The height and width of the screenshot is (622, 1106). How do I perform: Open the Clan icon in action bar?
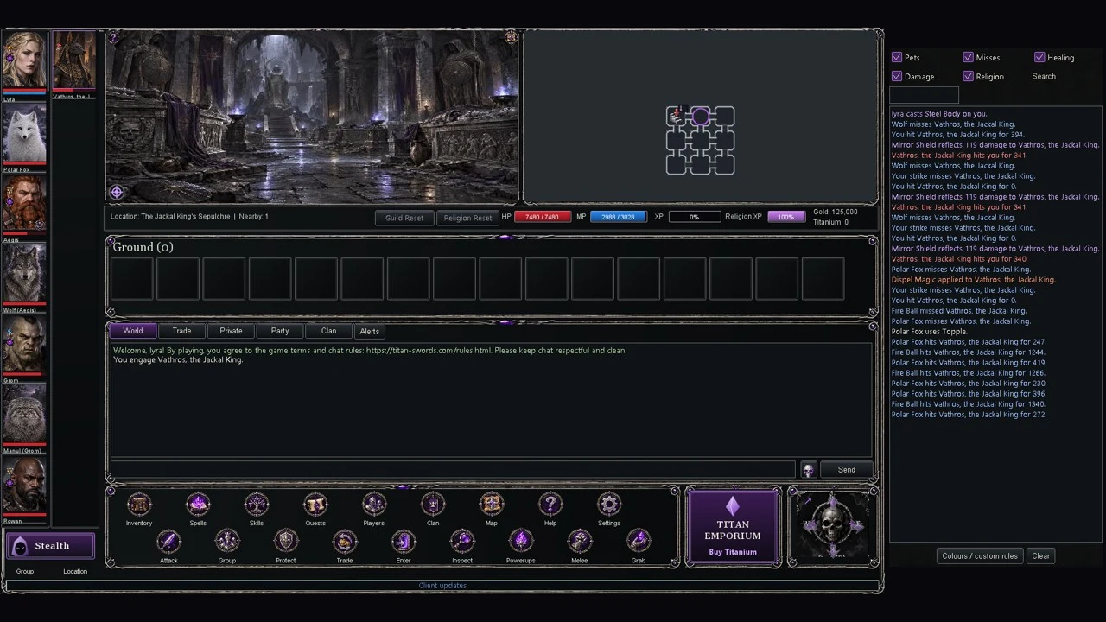(x=433, y=505)
